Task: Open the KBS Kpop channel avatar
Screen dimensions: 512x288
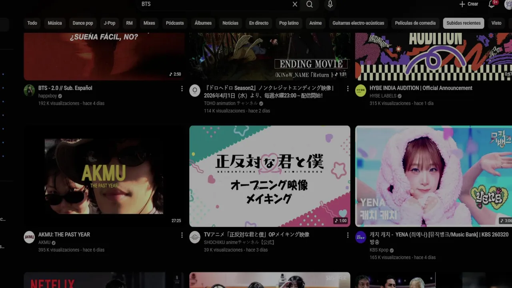Action: pyautogui.click(x=361, y=237)
